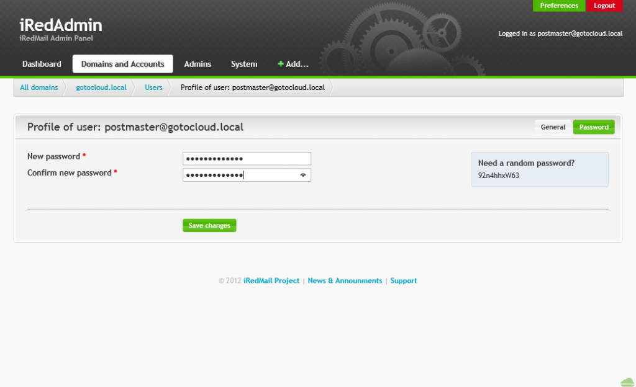Visit the iRedMail Project footer link
The image size is (636, 387).
point(271,281)
